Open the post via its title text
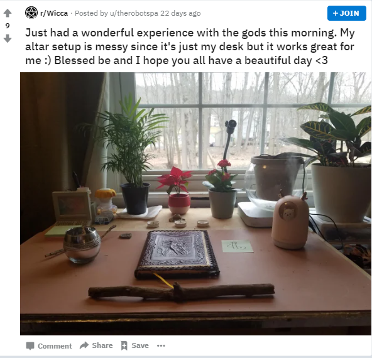 point(190,46)
